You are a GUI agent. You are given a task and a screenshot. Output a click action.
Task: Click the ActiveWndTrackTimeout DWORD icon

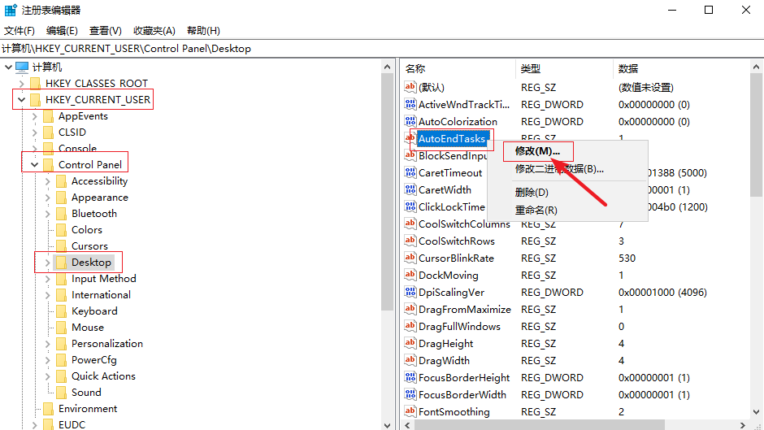(410, 105)
